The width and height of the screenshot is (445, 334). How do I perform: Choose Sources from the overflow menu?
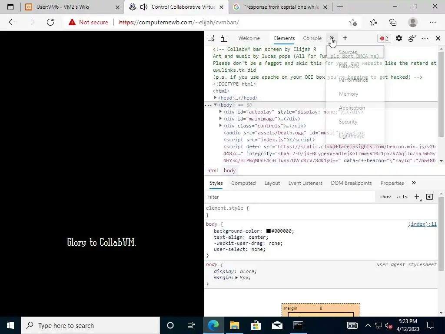coord(355,52)
